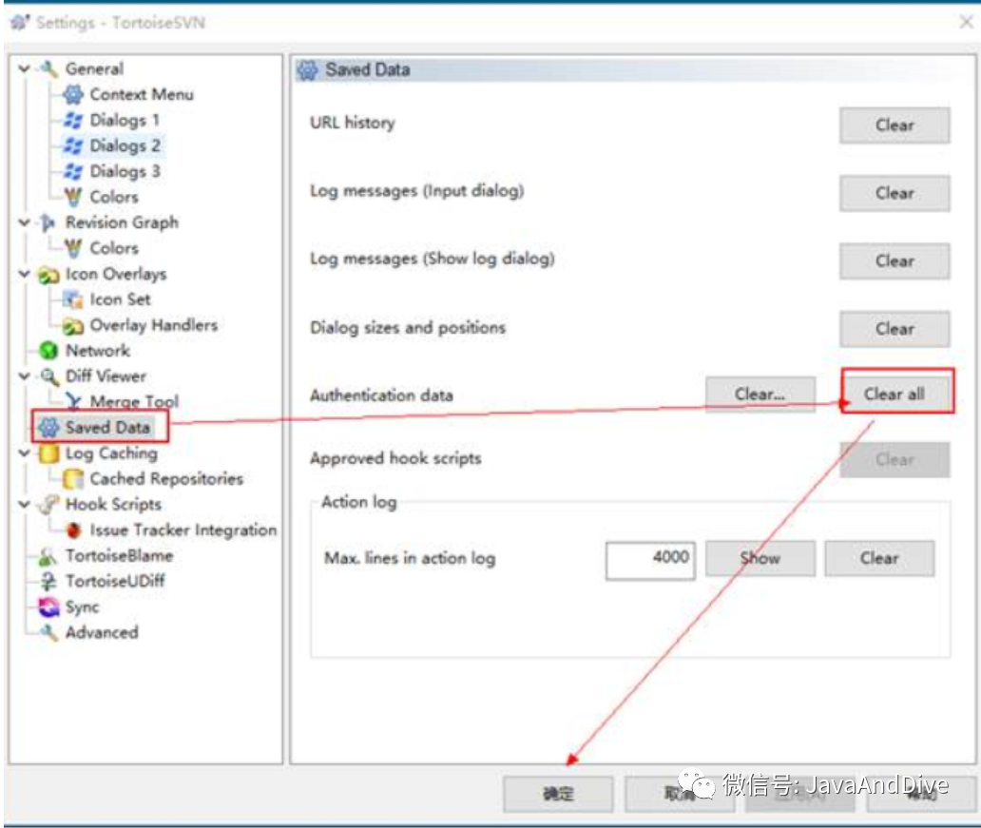Image resolution: width=981 pixels, height=828 pixels.
Task: Click the TortoiseUDiff icon
Action: click(48, 582)
